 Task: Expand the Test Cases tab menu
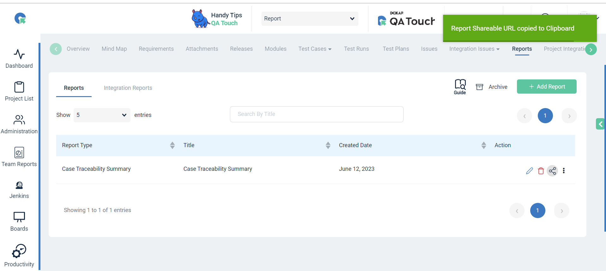tap(315, 49)
